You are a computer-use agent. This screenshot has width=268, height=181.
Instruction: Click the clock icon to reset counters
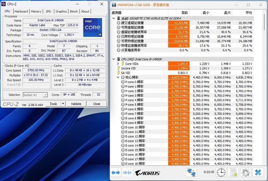pyautogui.click(x=221, y=172)
